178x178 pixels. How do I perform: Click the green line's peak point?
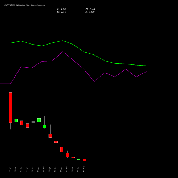point(63,41)
